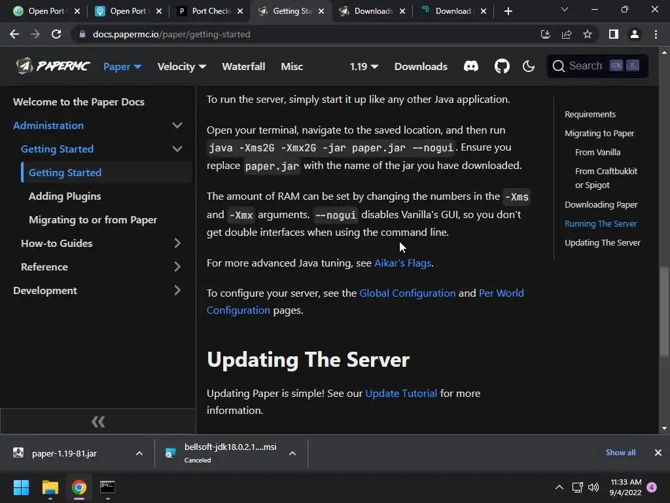Click the address bar URL

coord(171,34)
